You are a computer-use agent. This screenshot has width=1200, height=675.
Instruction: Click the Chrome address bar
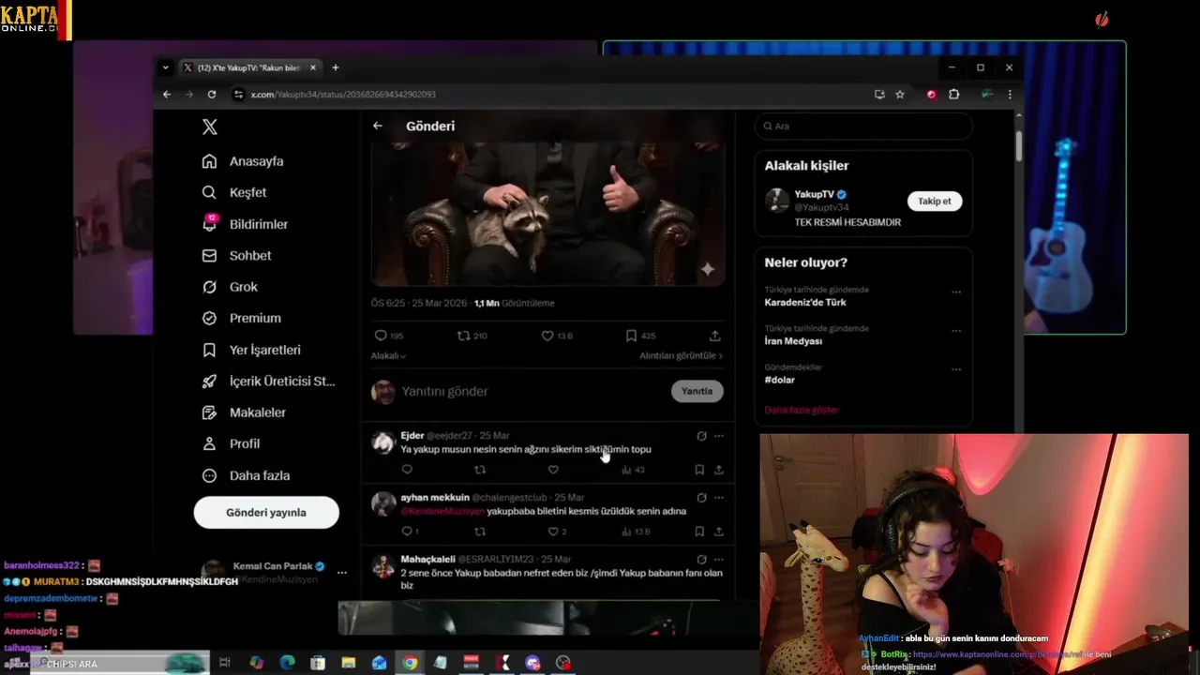tap(553, 95)
